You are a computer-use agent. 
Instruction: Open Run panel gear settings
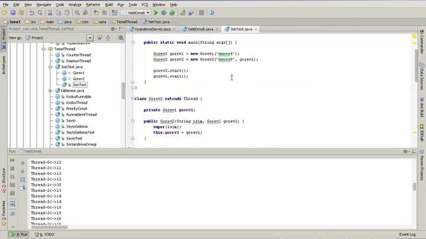click(x=405, y=151)
